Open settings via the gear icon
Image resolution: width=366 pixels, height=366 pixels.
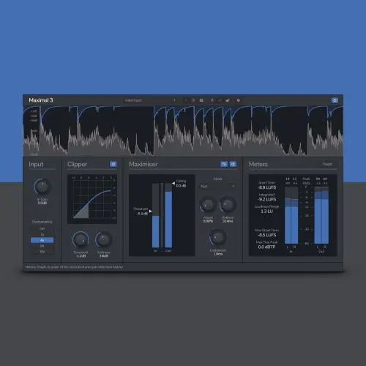pos(239,100)
